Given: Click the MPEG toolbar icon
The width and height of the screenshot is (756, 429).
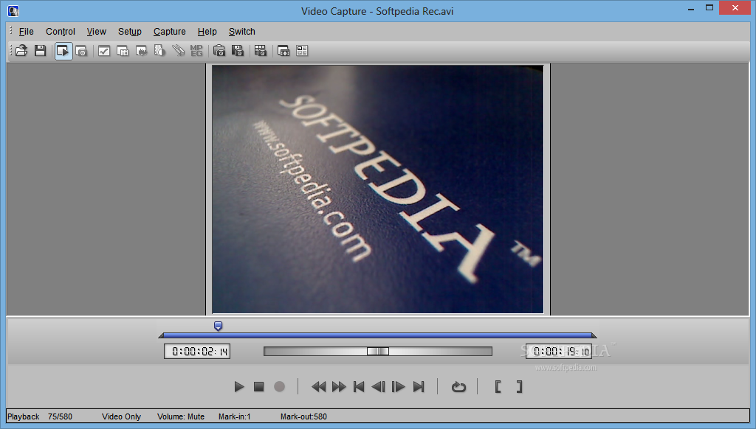Looking at the screenshot, I should tap(196, 51).
